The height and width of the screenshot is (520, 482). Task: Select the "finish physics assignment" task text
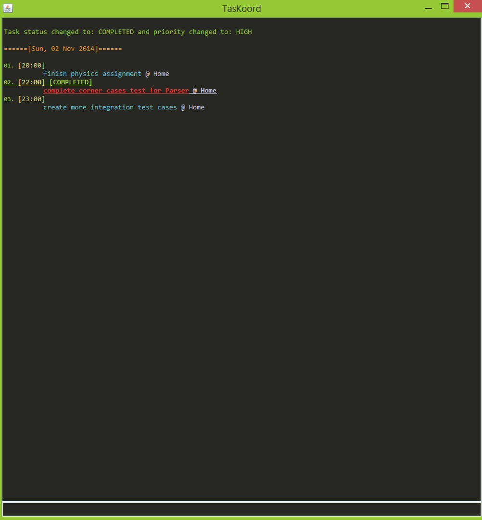(92, 74)
